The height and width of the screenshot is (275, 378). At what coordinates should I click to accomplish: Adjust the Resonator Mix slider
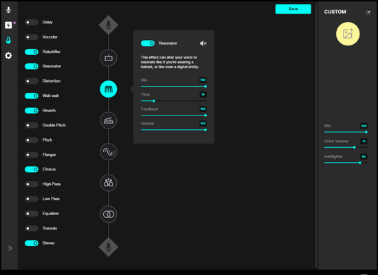[174, 87]
